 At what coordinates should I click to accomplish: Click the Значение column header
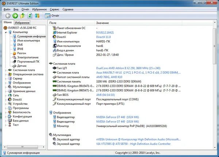(139, 23)
